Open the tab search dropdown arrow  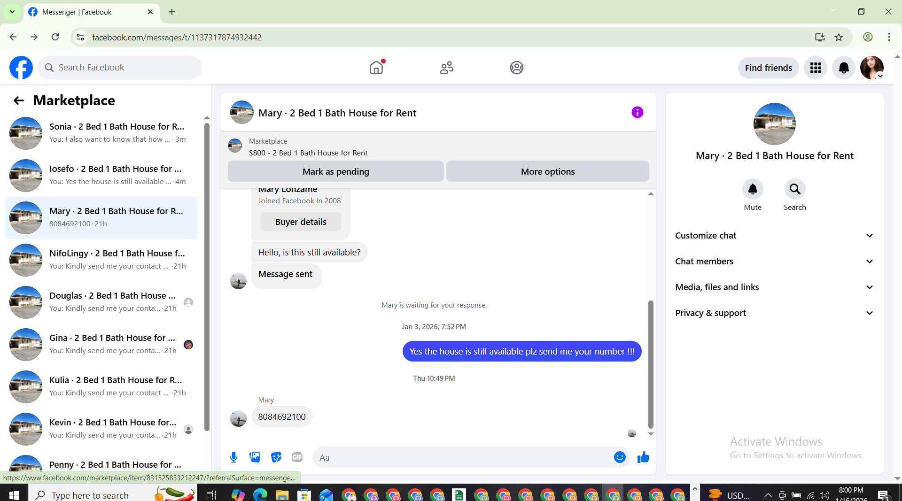click(x=12, y=12)
